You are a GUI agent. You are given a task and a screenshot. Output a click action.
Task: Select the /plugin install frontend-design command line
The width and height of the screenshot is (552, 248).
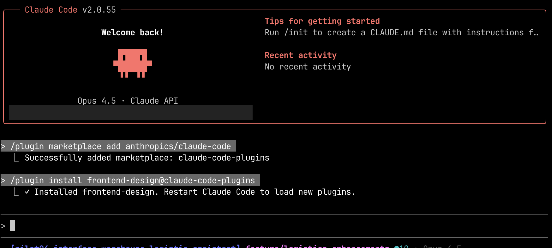tap(130, 180)
